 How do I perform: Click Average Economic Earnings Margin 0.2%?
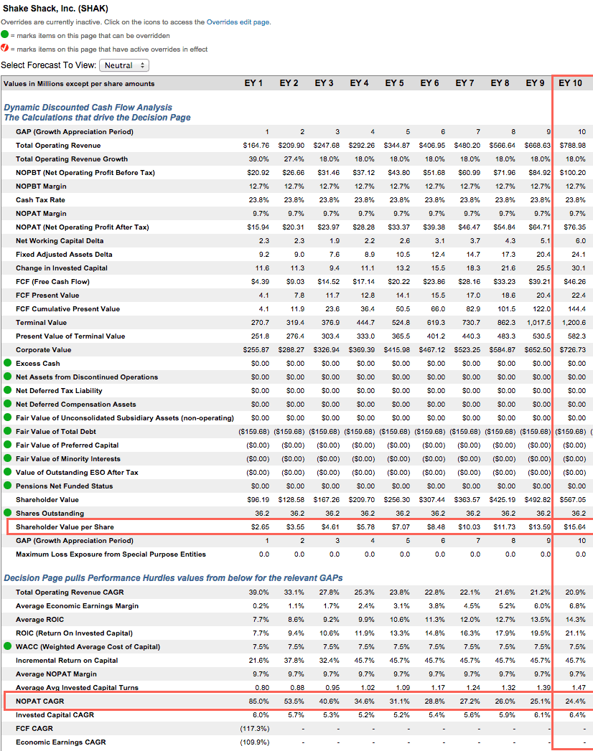[x=261, y=606]
